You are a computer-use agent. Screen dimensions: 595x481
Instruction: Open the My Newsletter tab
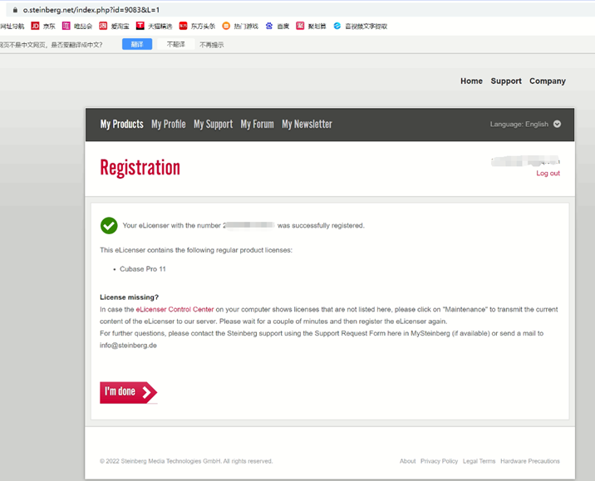coord(307,124)
